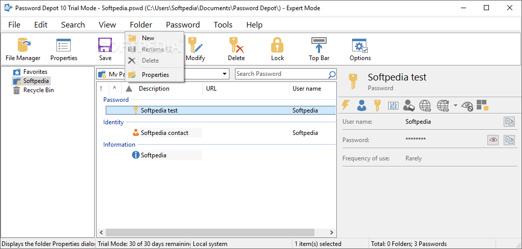Select the Softpedia folder in the tree
The height and width of the screenshot is (249, 522).
tap(32, 81)
